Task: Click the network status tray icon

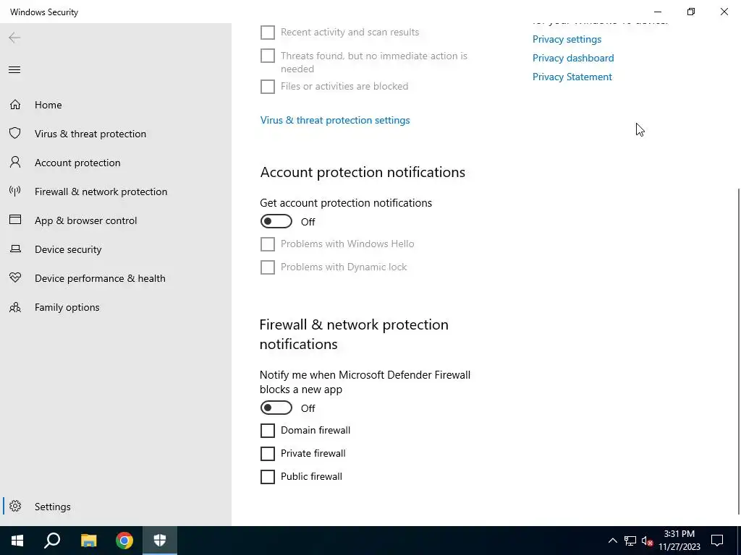Action: (x=630, y=541)
